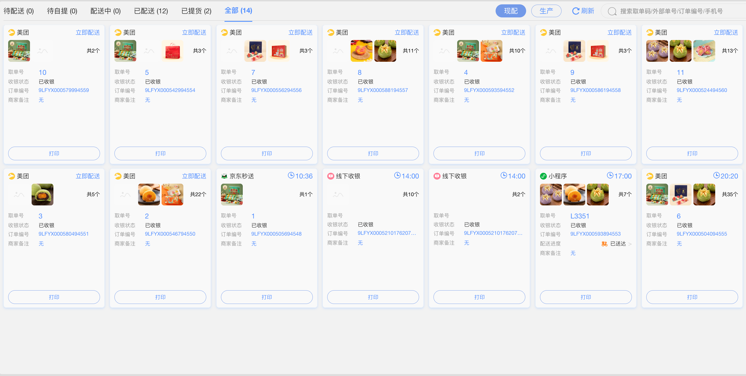This screenshot has height=376, width=746.
Task: Click green mochi thumbnail in order 3
Action: pos(42,194)
